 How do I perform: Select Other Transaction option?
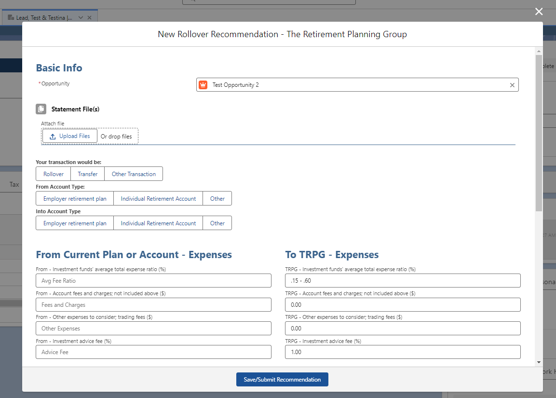tap(134, 174)
